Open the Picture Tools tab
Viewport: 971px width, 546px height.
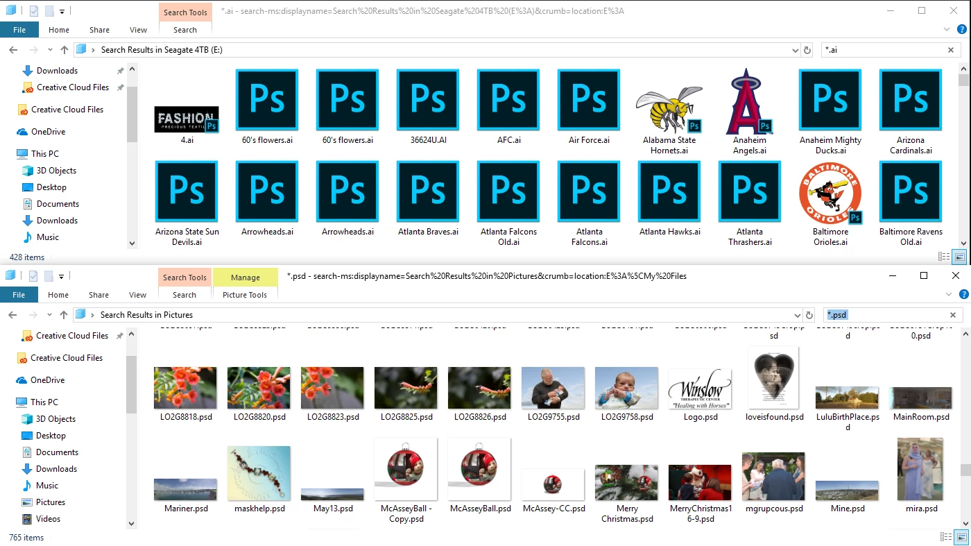point(245,295)
